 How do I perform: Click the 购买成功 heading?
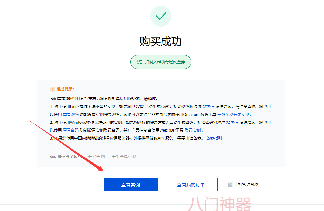(x=161, y=41)
